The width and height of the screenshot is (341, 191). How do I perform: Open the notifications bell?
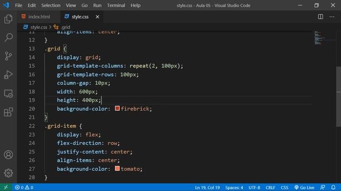[x=333, y=187]
